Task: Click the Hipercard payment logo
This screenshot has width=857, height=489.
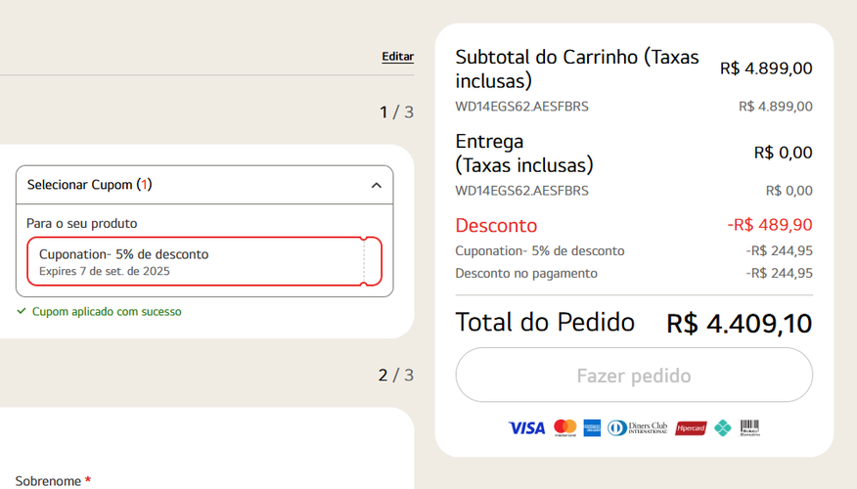Action: point(691,428)
